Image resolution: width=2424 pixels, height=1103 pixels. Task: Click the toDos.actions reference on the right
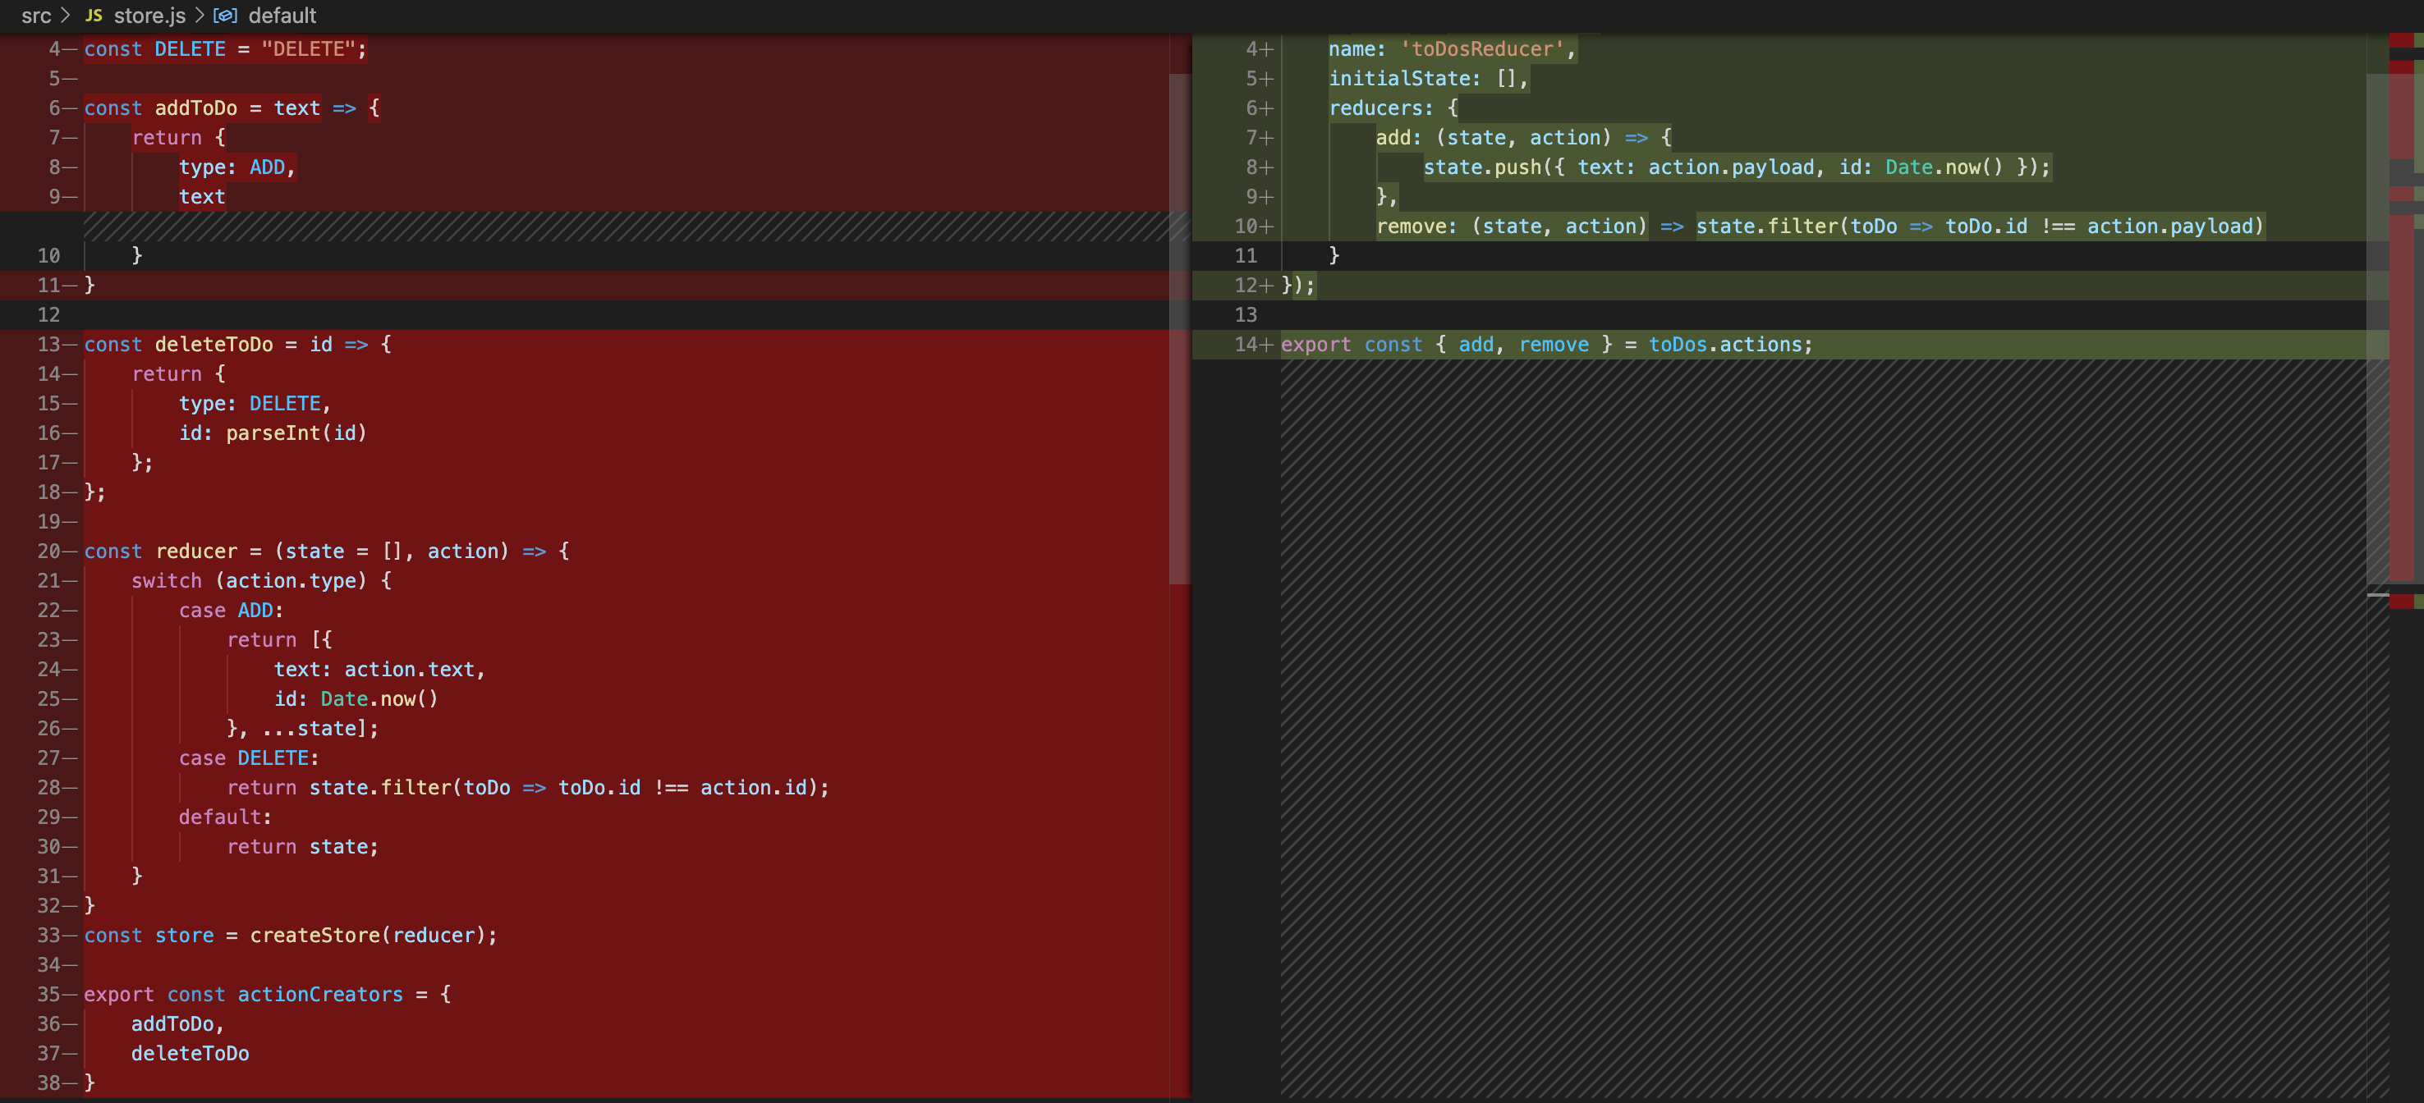[x=1728, y=344]
